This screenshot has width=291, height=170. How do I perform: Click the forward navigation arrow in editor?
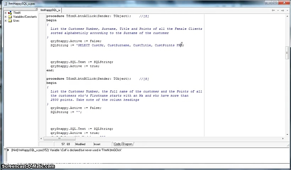pos(283,10)
